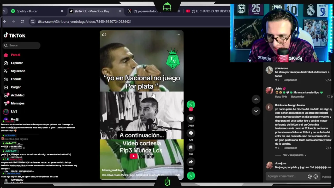Open Robinson Arango franco's profile avatar
The width and height of the screenshot is (334, 188).
pyautogui.click(x=269, y=107)
